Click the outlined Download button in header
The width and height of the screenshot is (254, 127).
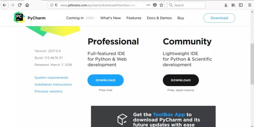pos(219,18)
